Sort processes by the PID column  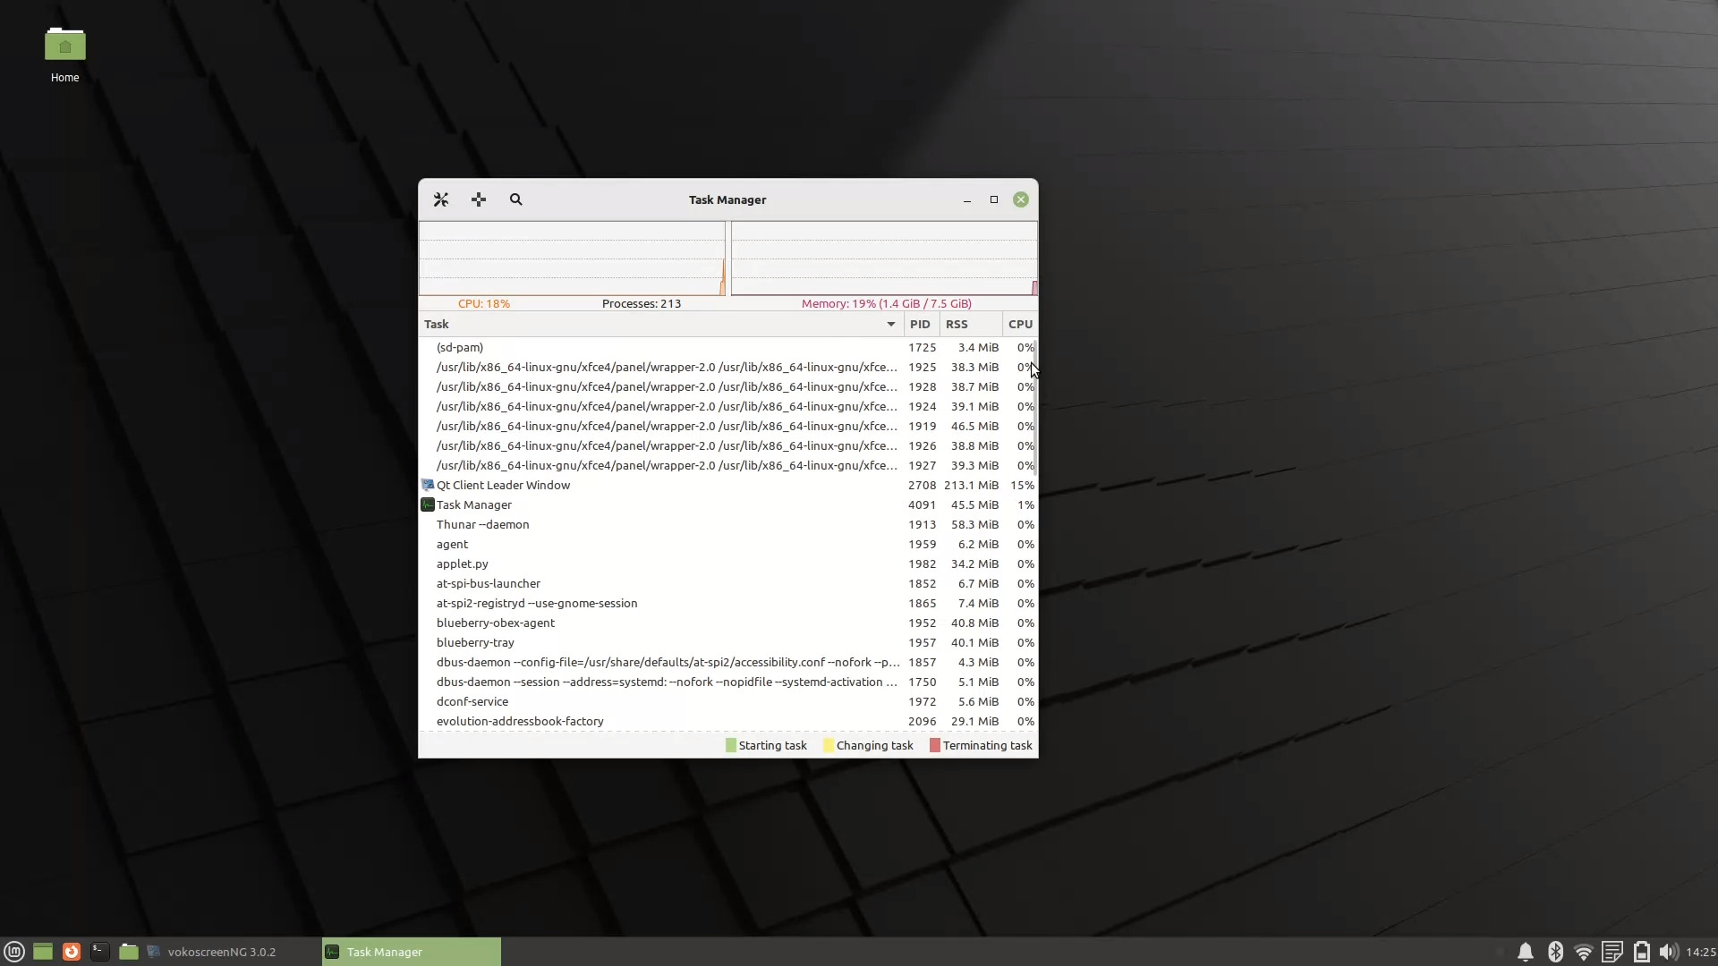(921, 324)
